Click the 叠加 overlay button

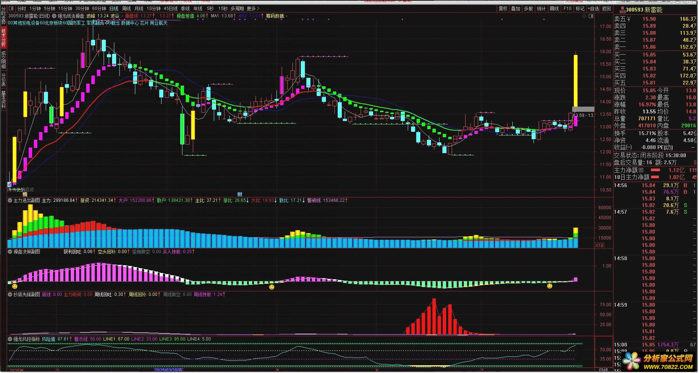[515, 8]
